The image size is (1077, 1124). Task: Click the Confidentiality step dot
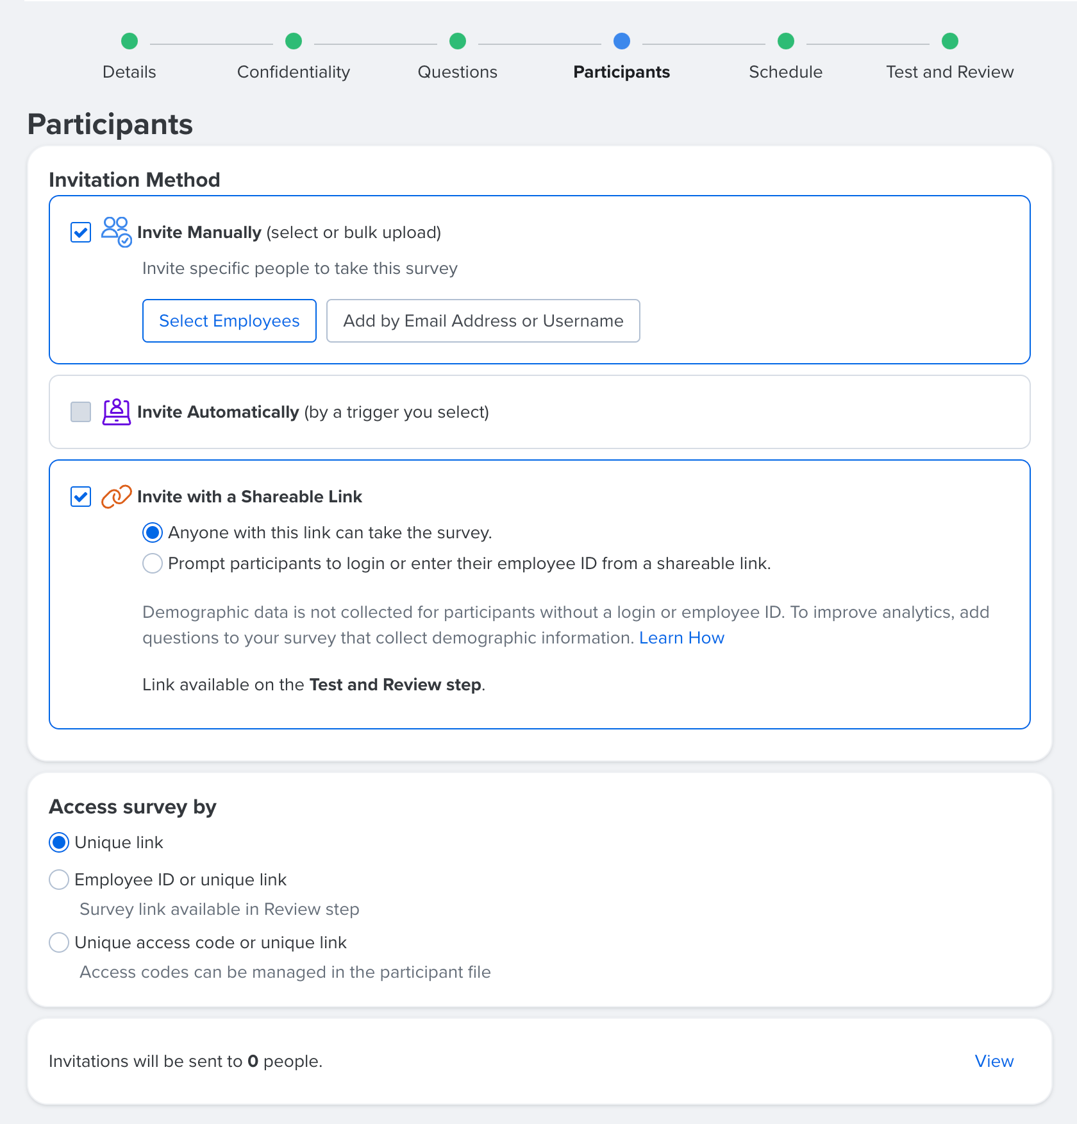pos(294,41)
